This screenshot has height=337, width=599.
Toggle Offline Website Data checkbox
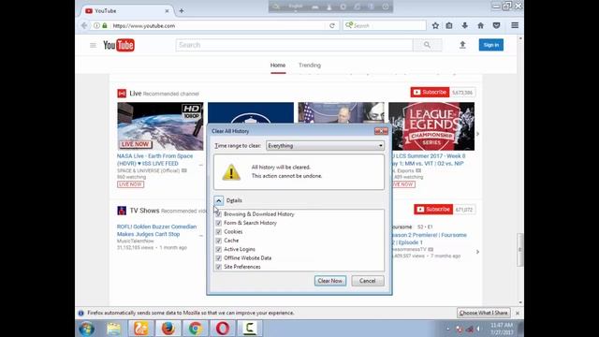[x=218, y=258]
